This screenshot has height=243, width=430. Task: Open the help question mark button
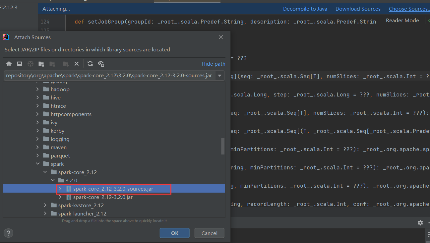click(9, 233)
